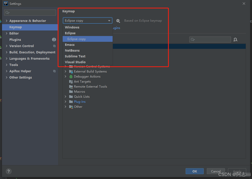Expand Plug-ins tree node
The image size is (252, 179).
click(x=65, y=102)
